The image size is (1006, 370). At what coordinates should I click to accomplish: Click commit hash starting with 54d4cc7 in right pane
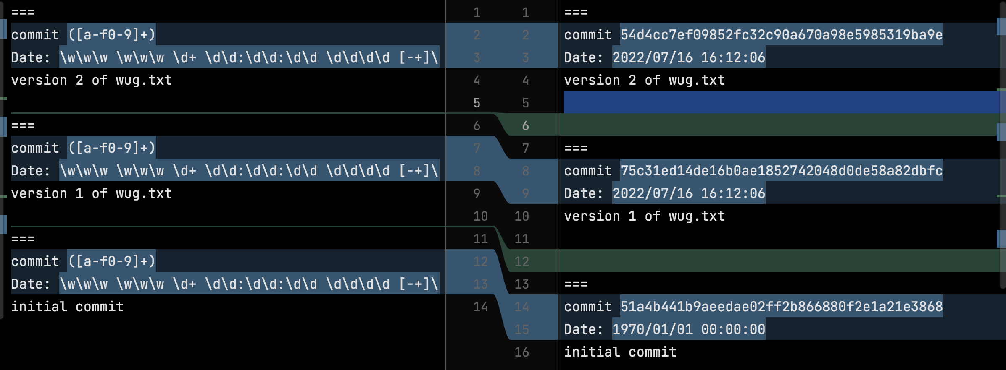[781, 34]
